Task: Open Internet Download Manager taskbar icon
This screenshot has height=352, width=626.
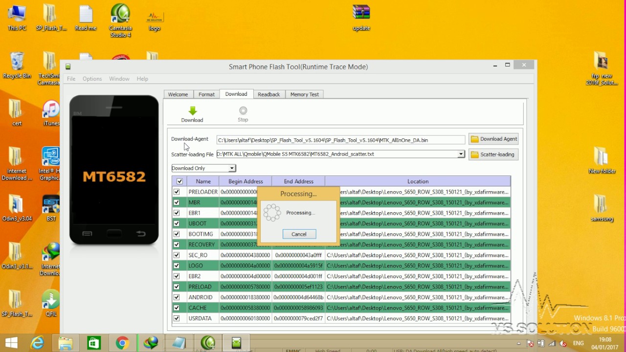Action: (151, 343)
